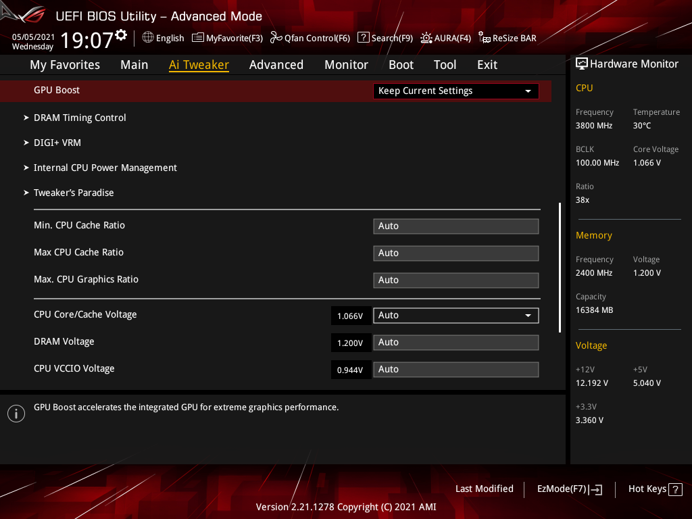Open the Tool tab

[445, 65]
